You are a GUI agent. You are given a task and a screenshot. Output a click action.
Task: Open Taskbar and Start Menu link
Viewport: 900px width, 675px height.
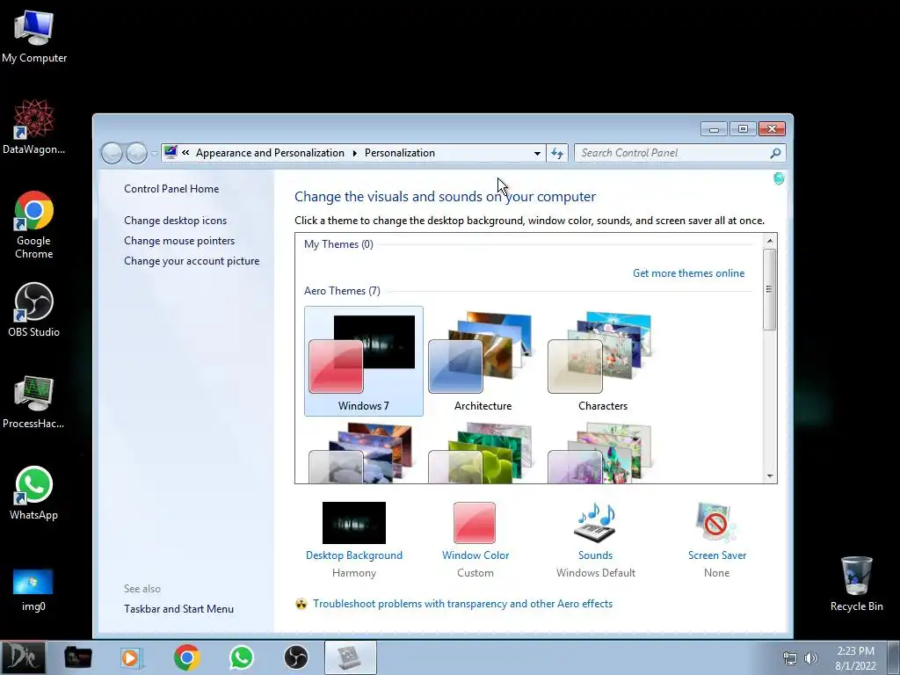pyautogui.click(x=178, y=609)
